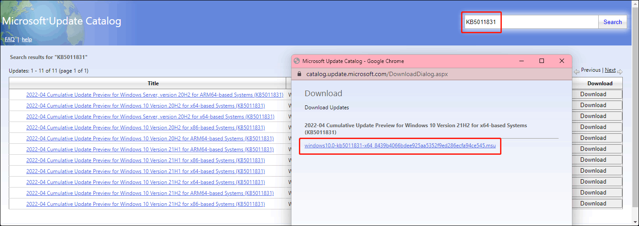Close the Download dialog popup window
This screenshot has height=226, width=639.
tap(562, 61)
